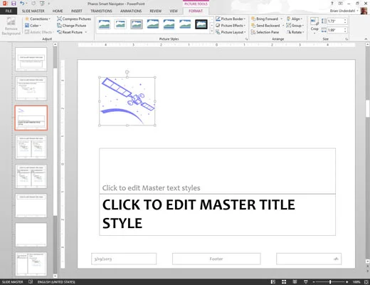
Task: Click the zoom slider in the status bar
Action: (x=330, y=282)
